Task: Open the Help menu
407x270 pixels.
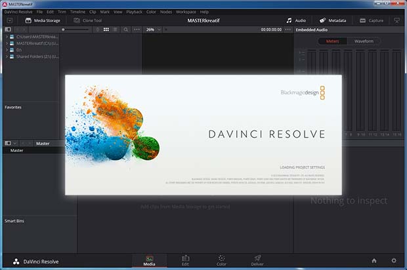Action: [204, 12]
